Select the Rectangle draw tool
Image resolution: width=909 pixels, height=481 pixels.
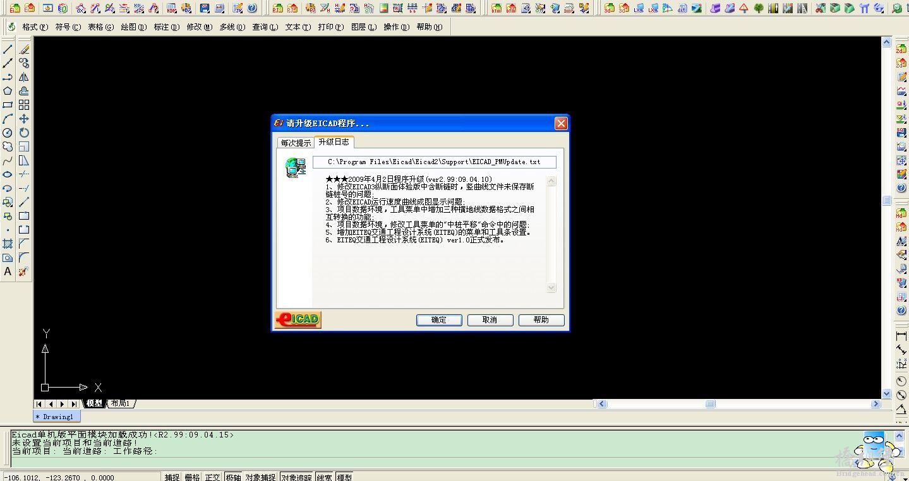(8, 105)
